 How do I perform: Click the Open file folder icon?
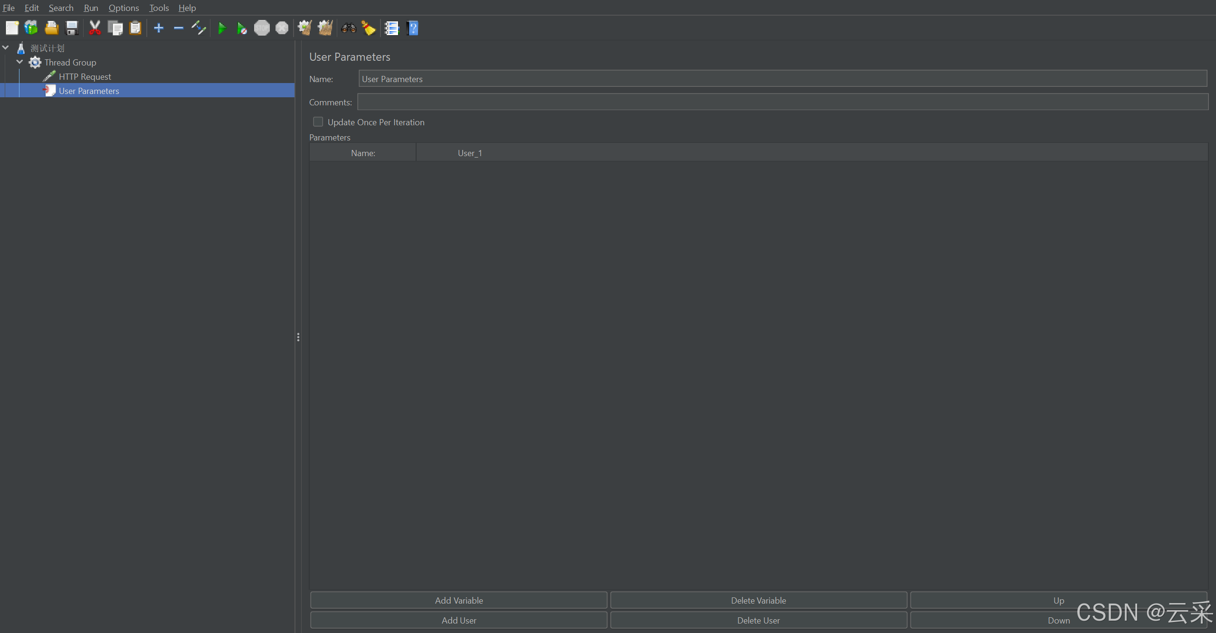51,28
